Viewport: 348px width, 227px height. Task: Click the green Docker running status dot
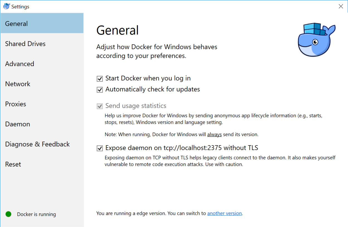9,214
